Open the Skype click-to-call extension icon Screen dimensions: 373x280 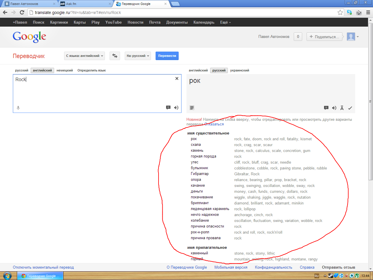[x=349, y=12]
